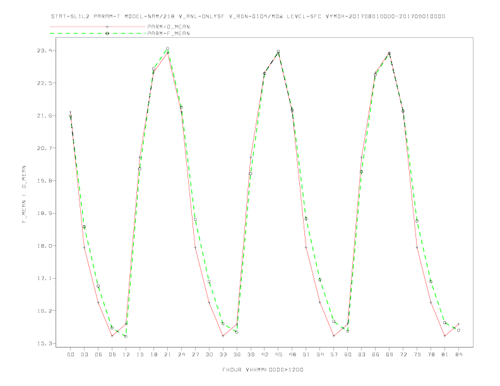Screen dimensions: 500x386
Task: Click the y-axis tick label 23.4
Action: 45,50
